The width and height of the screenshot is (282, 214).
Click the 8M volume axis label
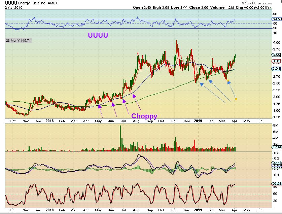coord(276,126)
